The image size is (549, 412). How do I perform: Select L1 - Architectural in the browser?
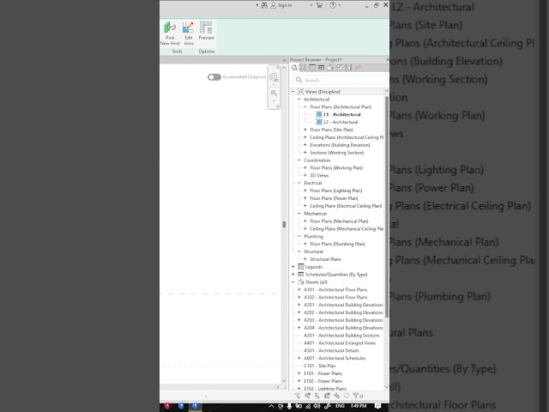342,114
